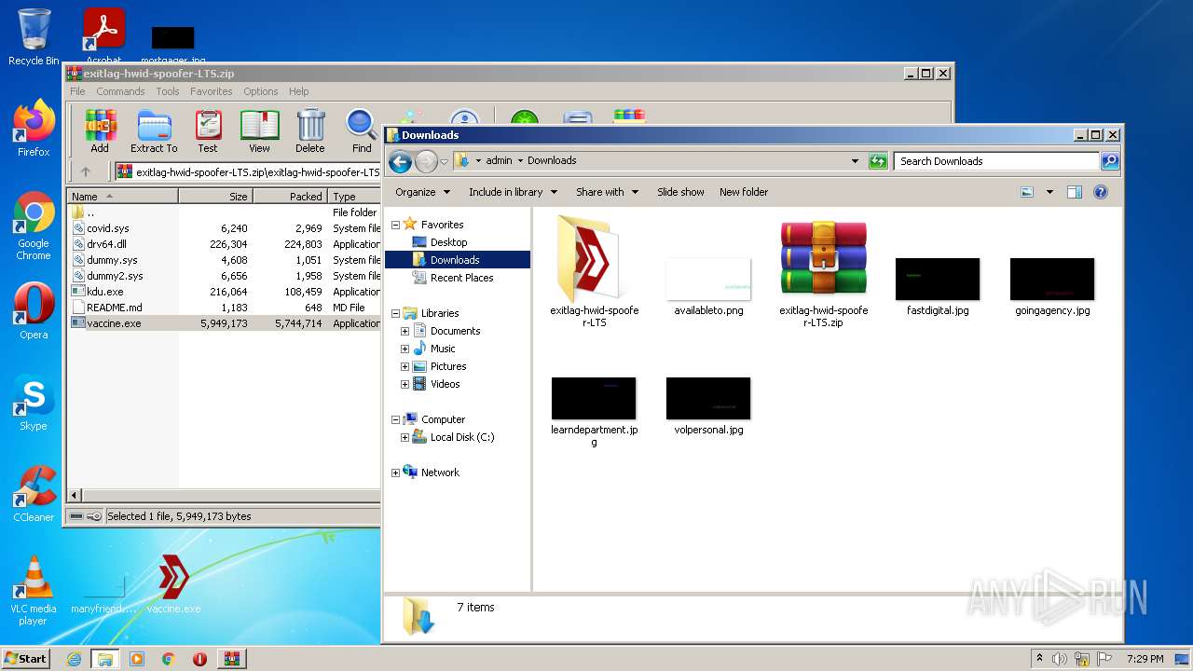Open the Share with dropdown

[x=607, y=192]
